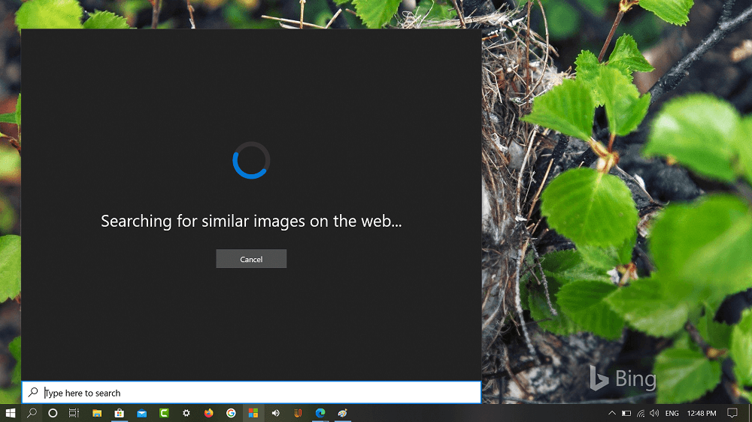Launch Microsoft Edge from the taskbar
Image resolution: width=752 pixels, height=422 pixels.
point(320,413)
